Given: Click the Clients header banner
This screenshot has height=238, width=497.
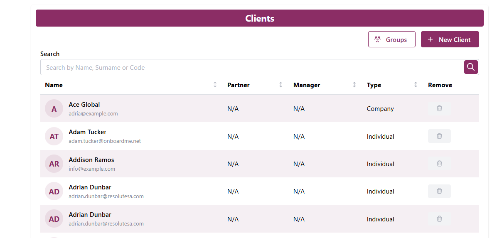Looking at the screenshot, I should pos(260,18).
